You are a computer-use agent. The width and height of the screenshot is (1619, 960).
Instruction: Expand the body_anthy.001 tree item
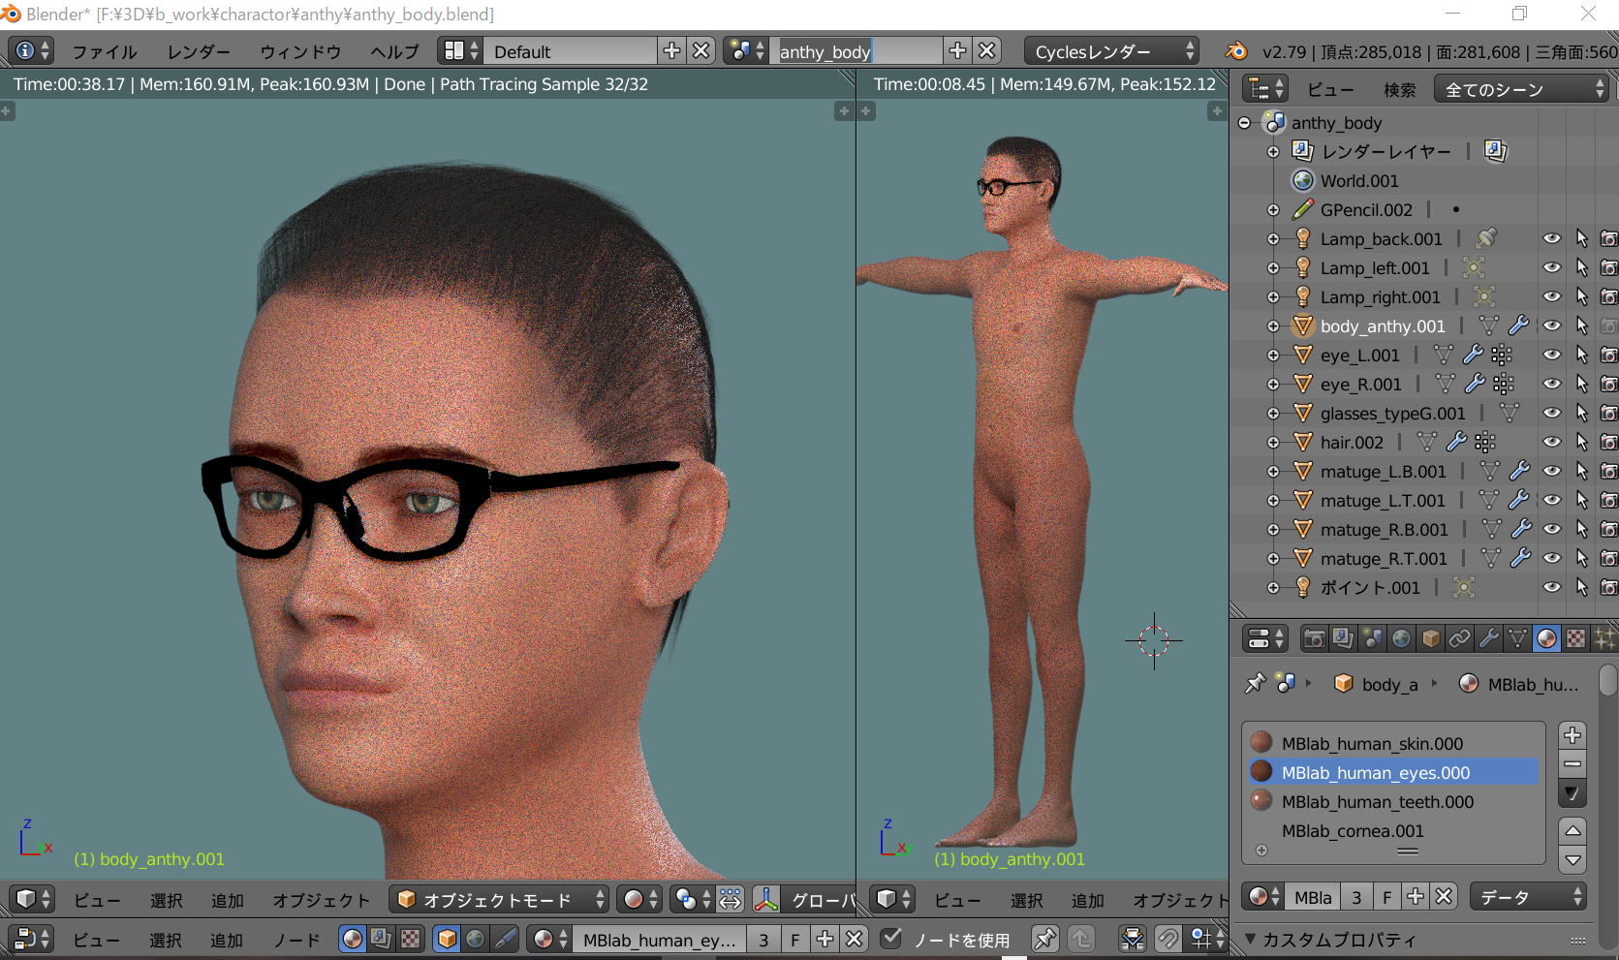click(x=1273, y=326)
